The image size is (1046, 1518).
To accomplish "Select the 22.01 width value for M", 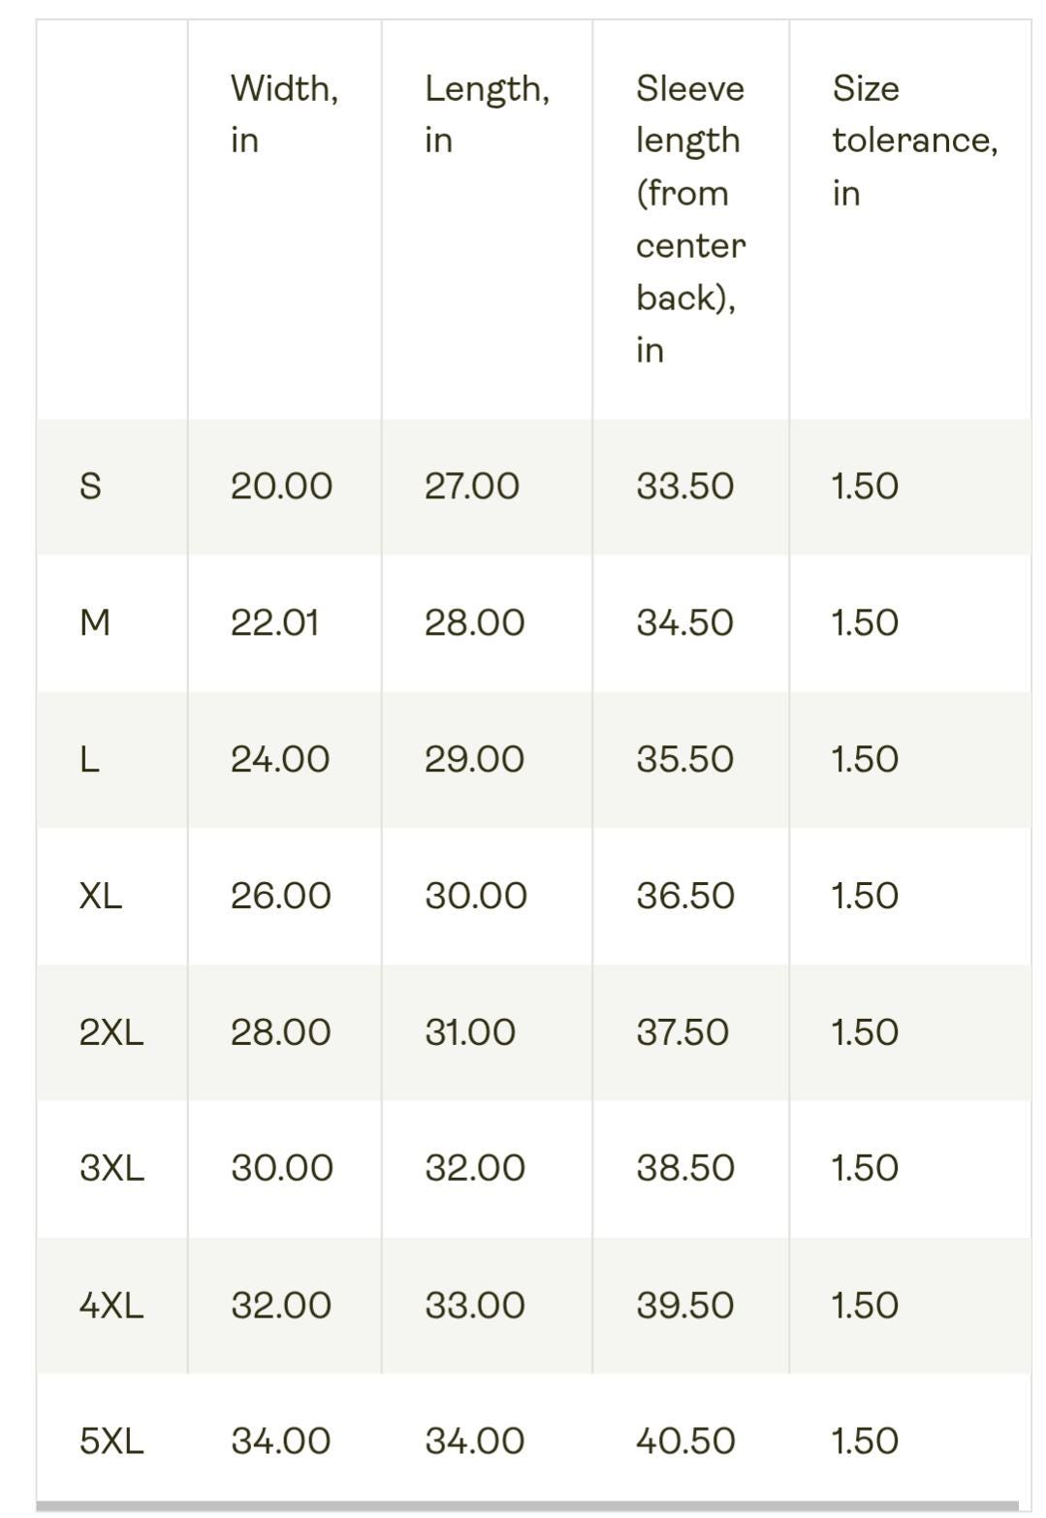I will 274,622.
